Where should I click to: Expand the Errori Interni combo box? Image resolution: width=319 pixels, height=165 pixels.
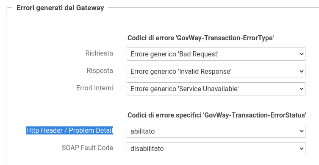(216, 89)
